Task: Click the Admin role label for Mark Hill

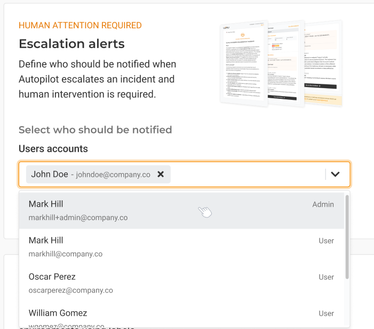Action: [x=323, y=204]
